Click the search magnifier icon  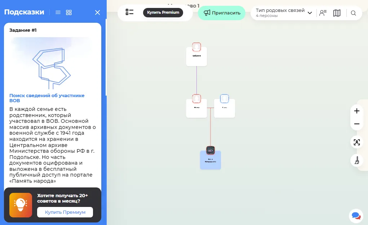coord(353,13)
